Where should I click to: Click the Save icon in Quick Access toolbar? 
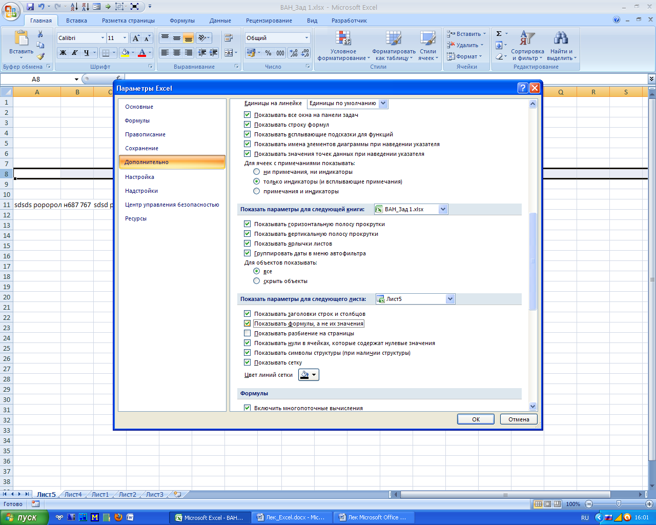(x=30, y=7)
